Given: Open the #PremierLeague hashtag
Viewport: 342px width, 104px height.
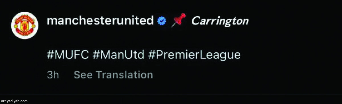Looking at the screenshot, I should [194, 55].
